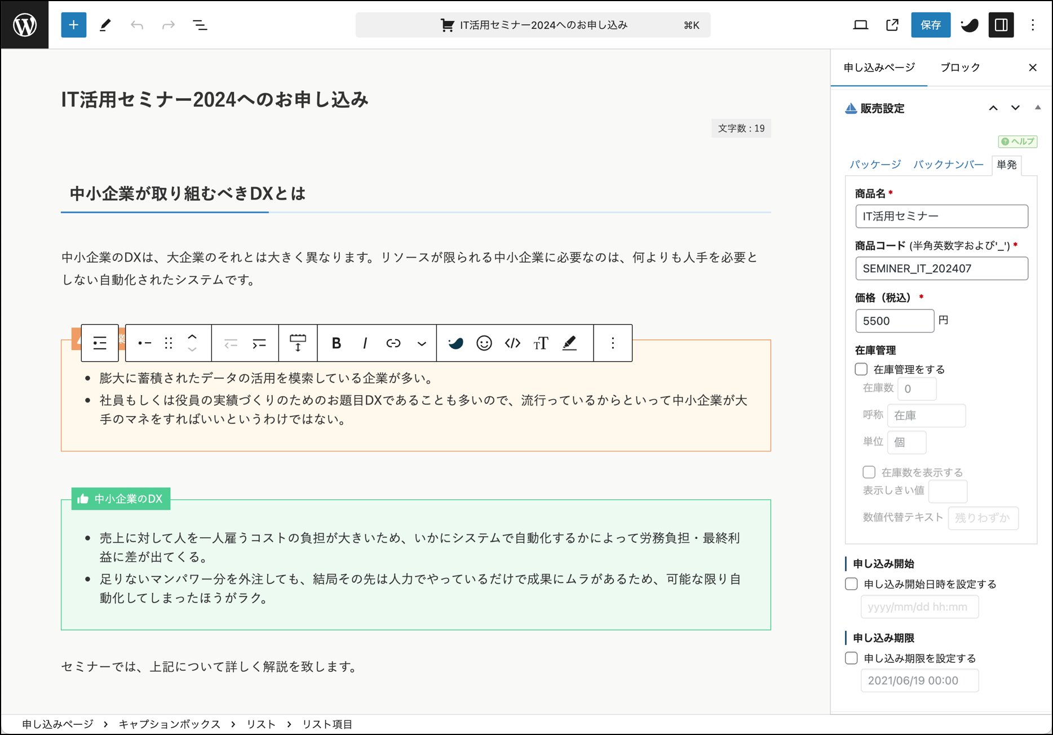Click the Italic formatting icon
This screenshot has height=735, width=1053.
(365, 343)
